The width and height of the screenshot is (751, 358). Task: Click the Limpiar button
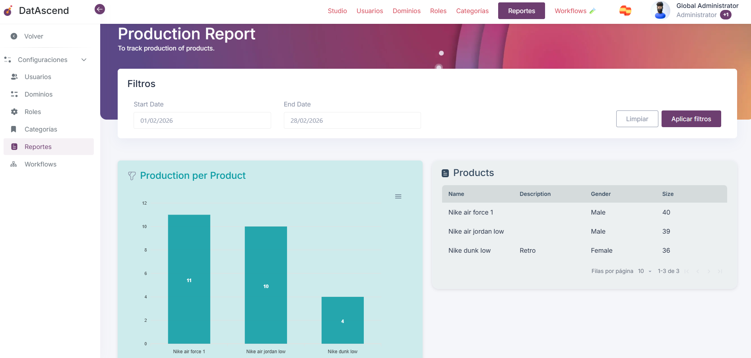[637, 119]
